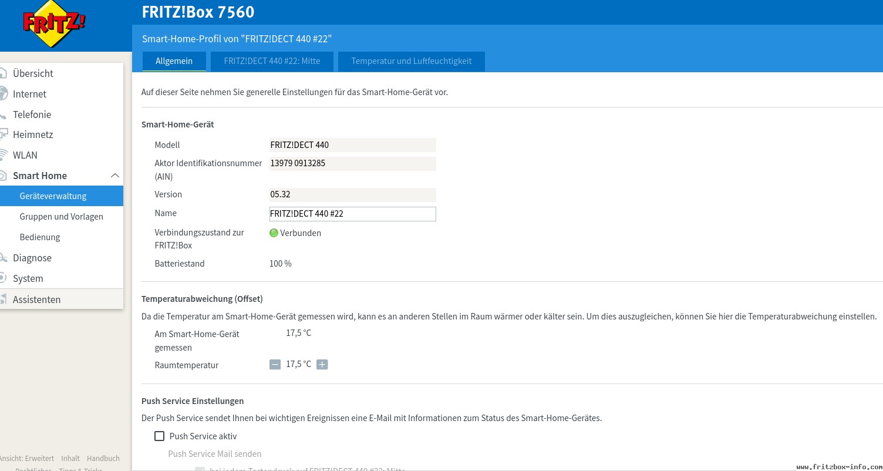The image size is (883, 471).
Task: Increase Raumtemperatur with plus button
Action: [322, 365]
